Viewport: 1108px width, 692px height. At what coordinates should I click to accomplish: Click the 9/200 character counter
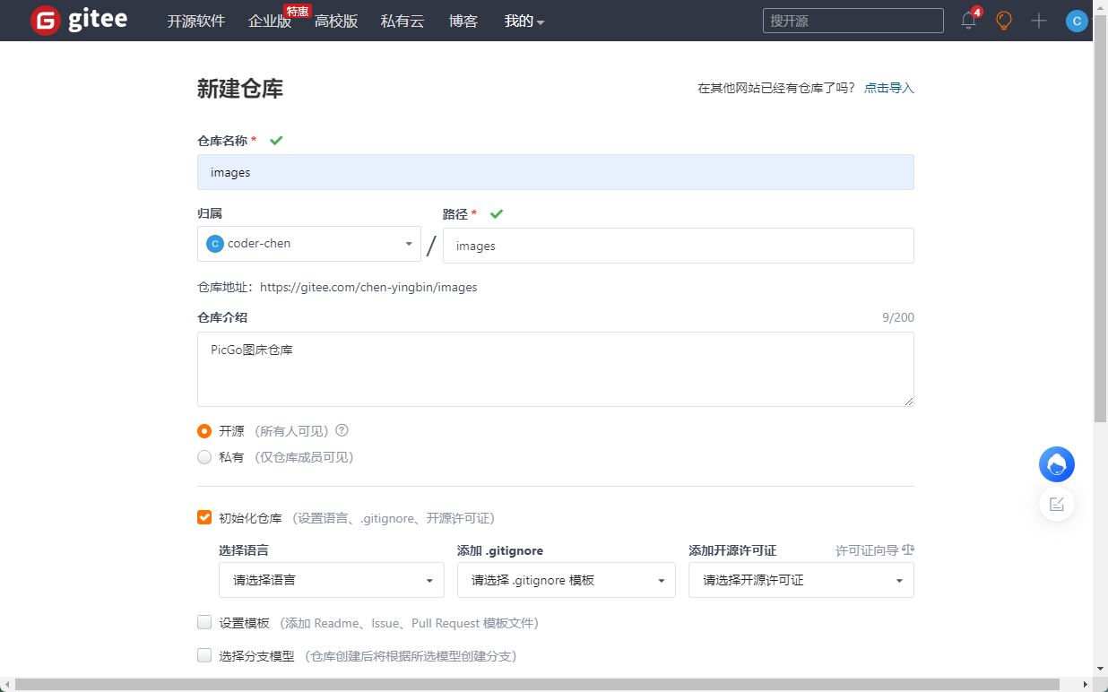pyautogui.click(x=898, y=317)
